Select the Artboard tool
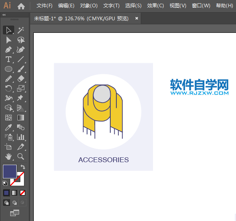 click(x=9, y=147)
